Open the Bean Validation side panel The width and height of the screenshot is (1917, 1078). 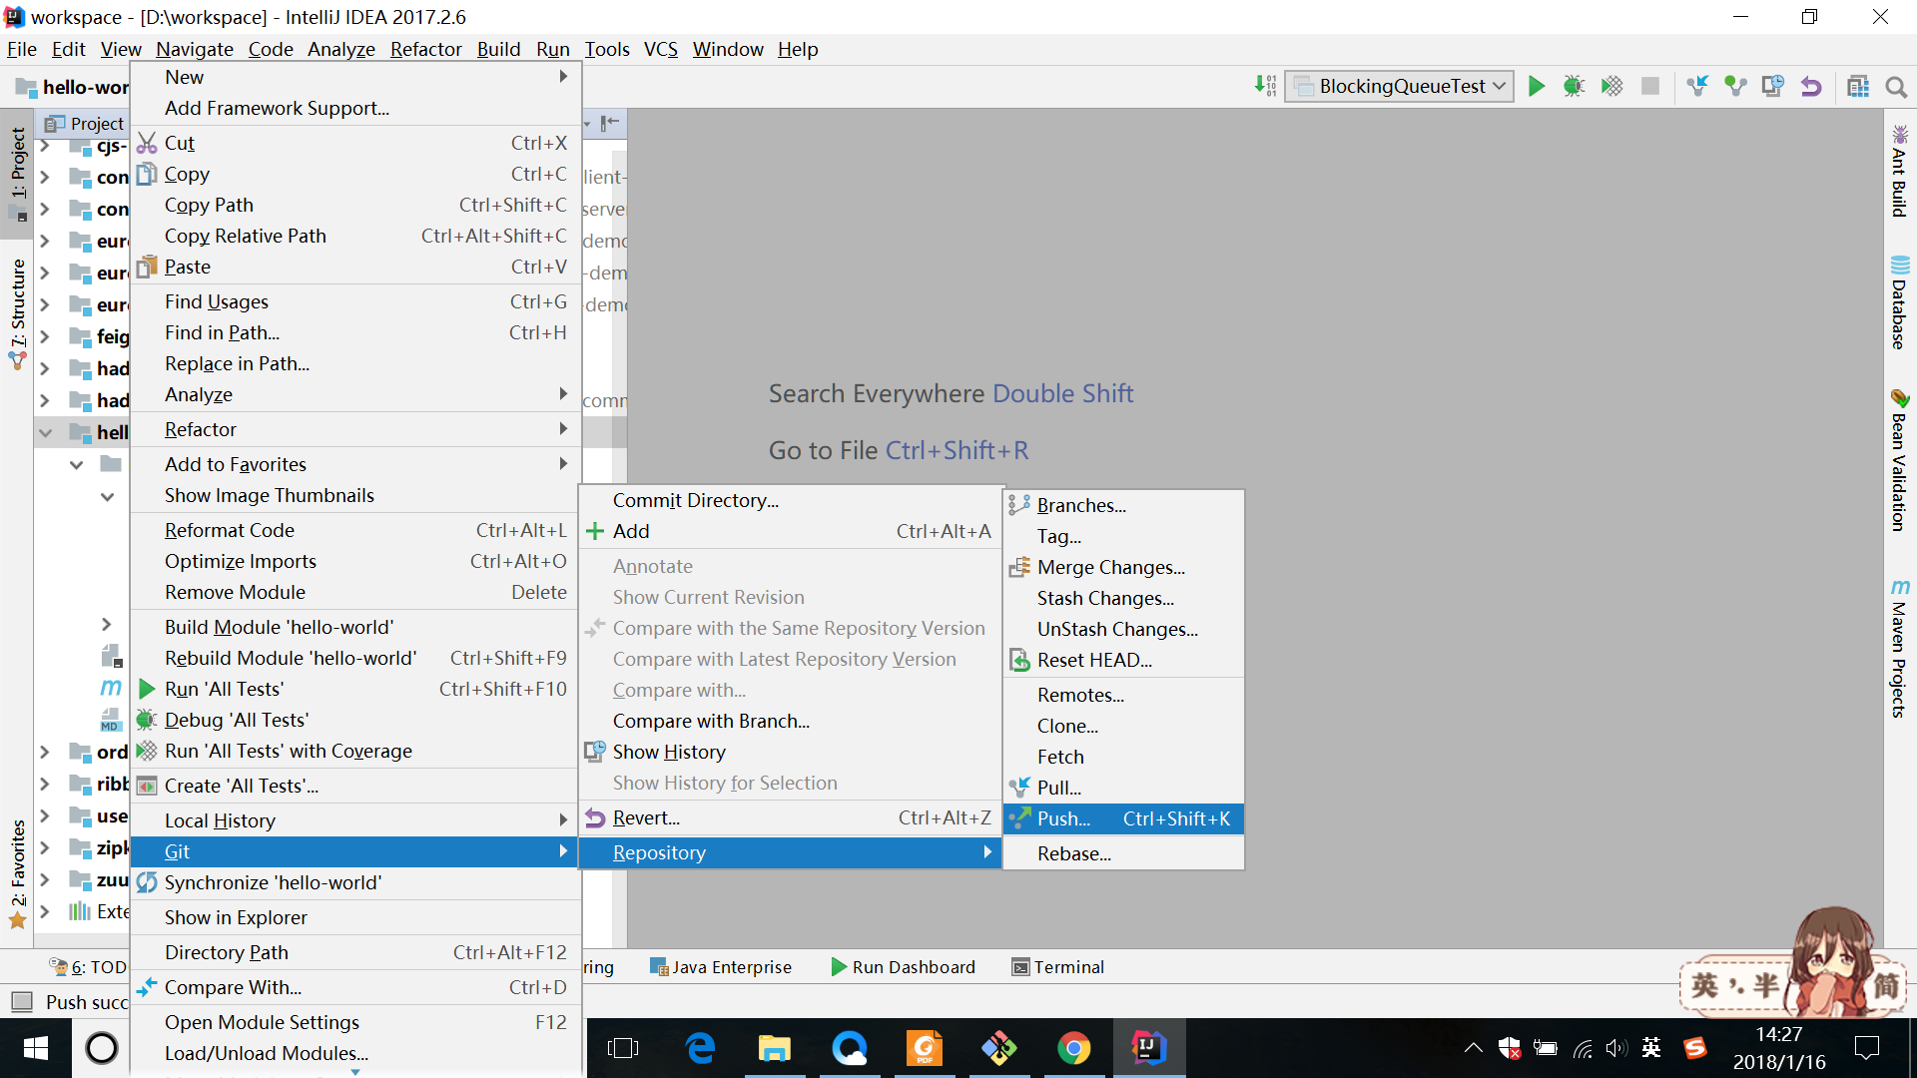click(1899, 461)
